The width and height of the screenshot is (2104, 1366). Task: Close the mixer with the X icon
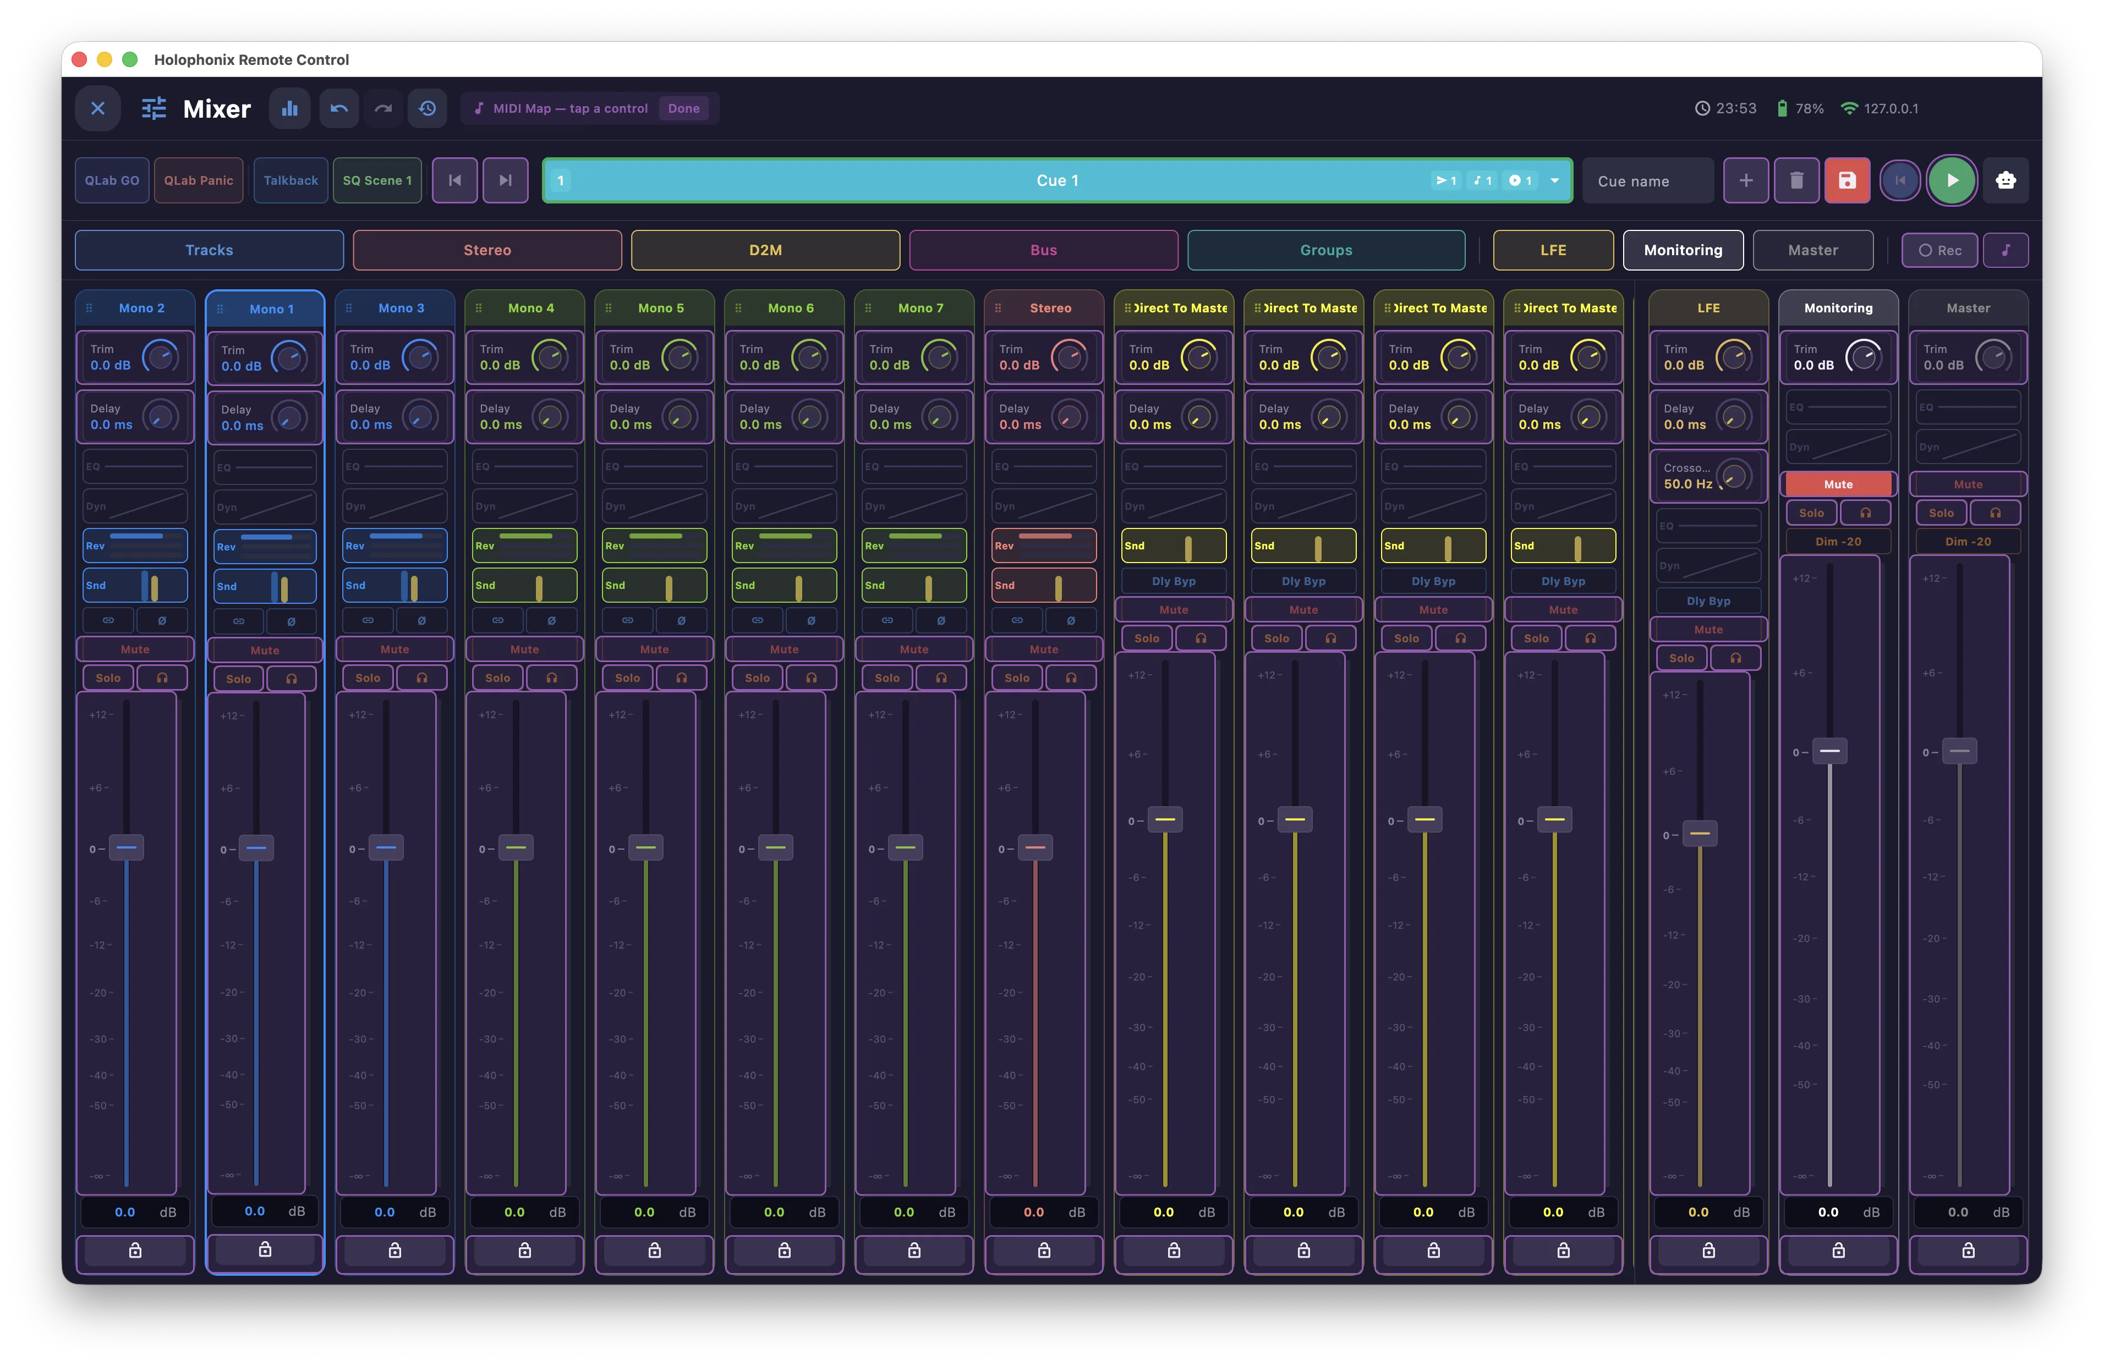tap(98, 109)
